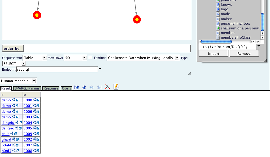This screenshot has width=270, height=157.
Task: Select the personal mailbox property
Action: point(235,23)
